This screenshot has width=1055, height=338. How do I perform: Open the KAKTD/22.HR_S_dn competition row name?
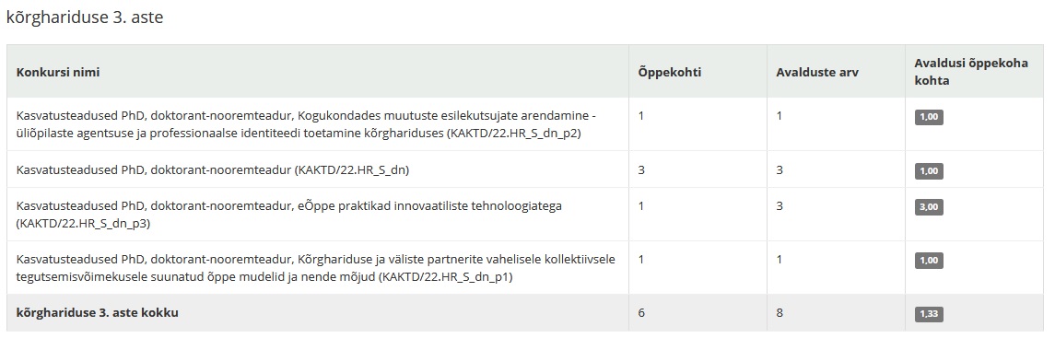[x=213, y=170]
